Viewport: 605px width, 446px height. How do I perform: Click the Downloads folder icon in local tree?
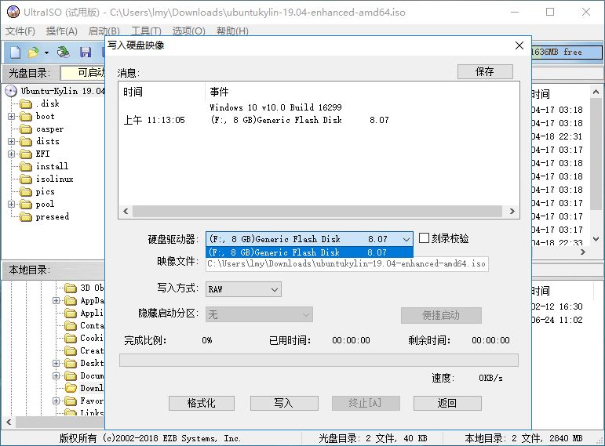(x=70, y=388)
